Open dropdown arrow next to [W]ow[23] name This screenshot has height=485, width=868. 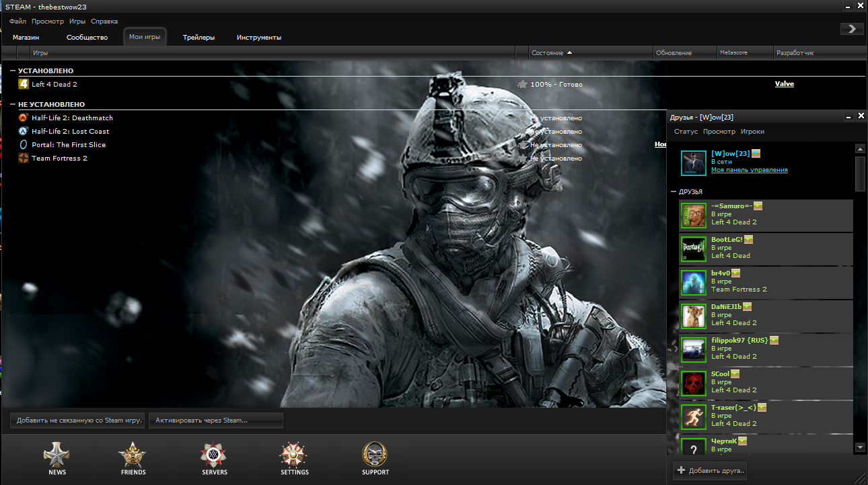(x=756, y=154)
